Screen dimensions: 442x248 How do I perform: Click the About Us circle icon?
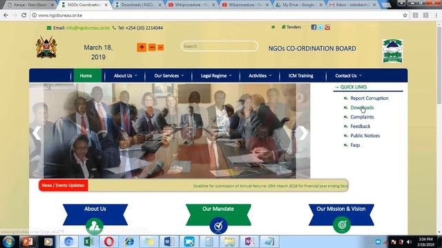click(95, 226)
